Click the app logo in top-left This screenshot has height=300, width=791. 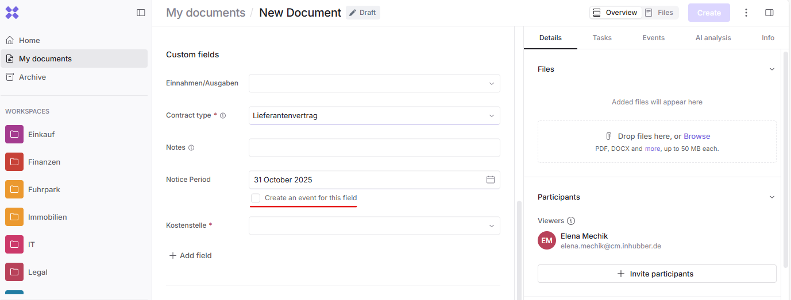pos(12,13)
